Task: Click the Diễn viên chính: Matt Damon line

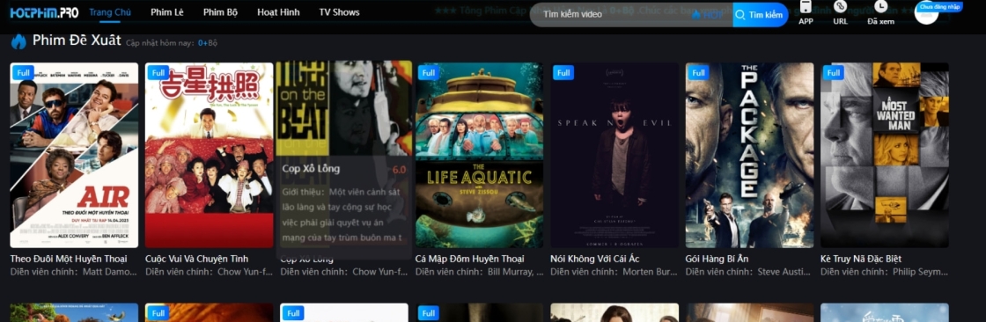Action: click(74, 272)
